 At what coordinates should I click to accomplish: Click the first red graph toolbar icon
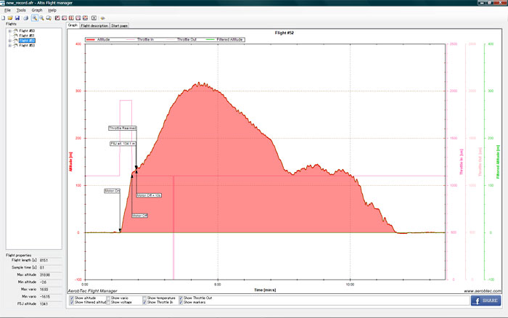[x=57, y=18]
